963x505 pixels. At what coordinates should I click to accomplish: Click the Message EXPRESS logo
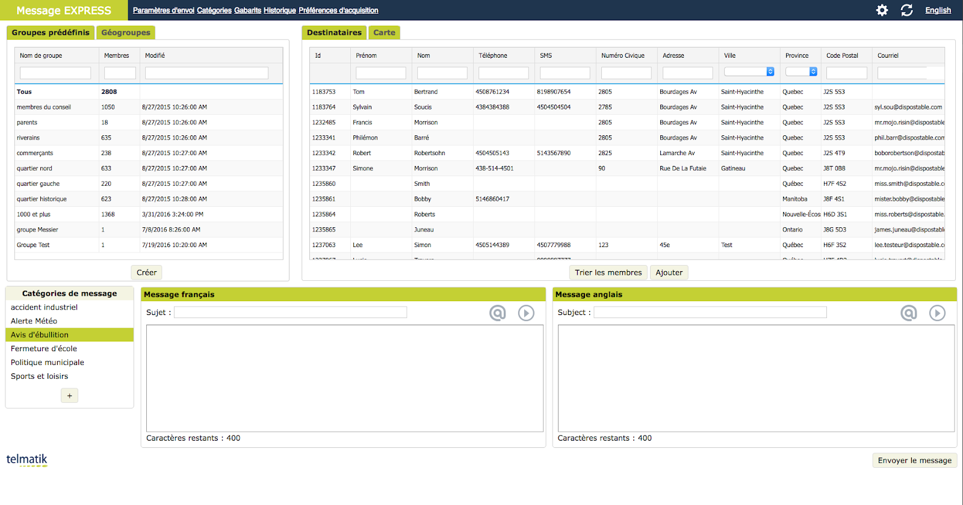pos(64,10)
